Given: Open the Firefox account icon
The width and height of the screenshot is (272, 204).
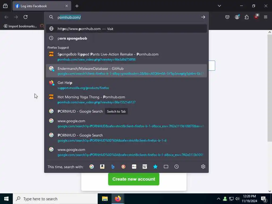Looking at the screenshot, I should (x=237, y=17).
